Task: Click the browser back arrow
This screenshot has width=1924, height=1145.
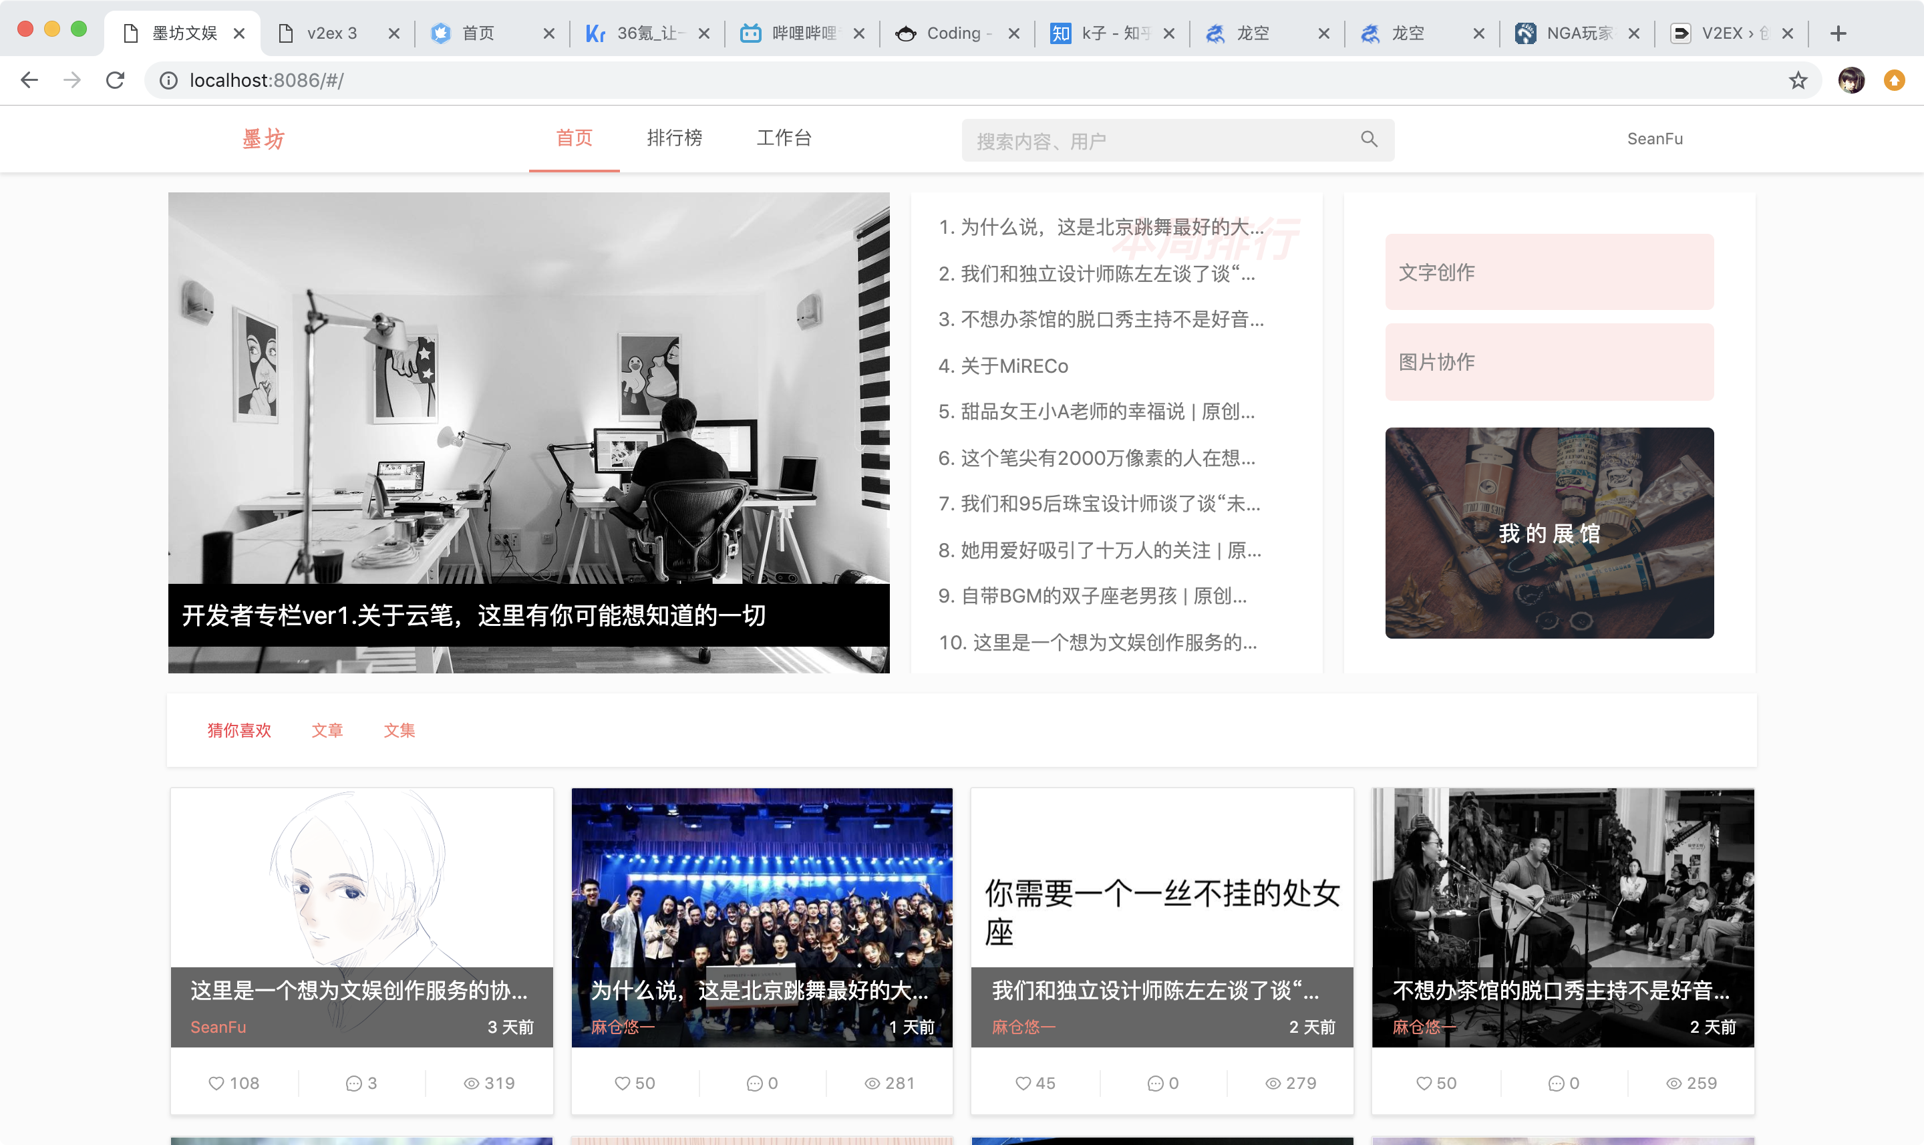Action: tap(29, 80)
